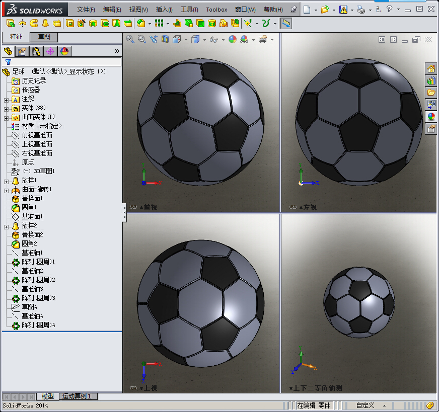Click the Revolved Boss/Base feature icon

[22, 24]
